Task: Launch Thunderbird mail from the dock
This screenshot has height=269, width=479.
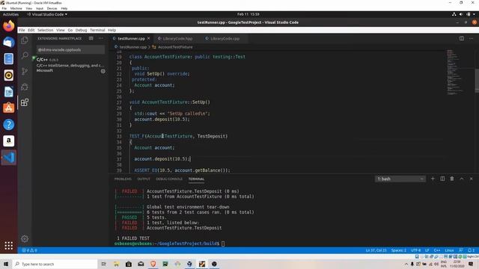Action: (x=8, y=42)
